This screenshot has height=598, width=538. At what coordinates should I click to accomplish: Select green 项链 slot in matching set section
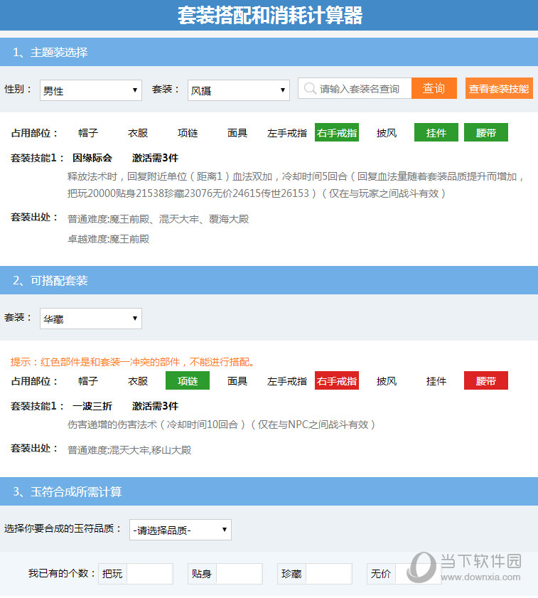[x=188, y=381]
